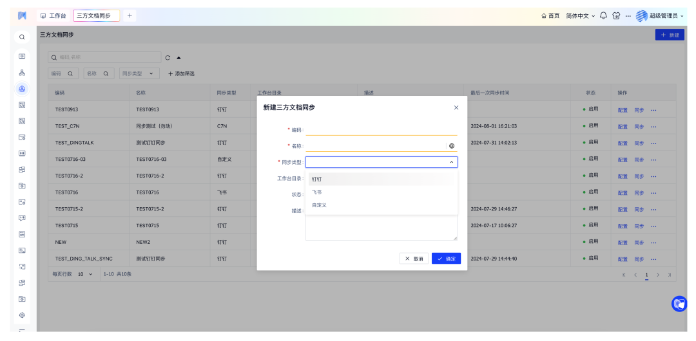Collapse the 同步类型 dropdown in dialog
The image size is (696, 341).
coord(451,162)
